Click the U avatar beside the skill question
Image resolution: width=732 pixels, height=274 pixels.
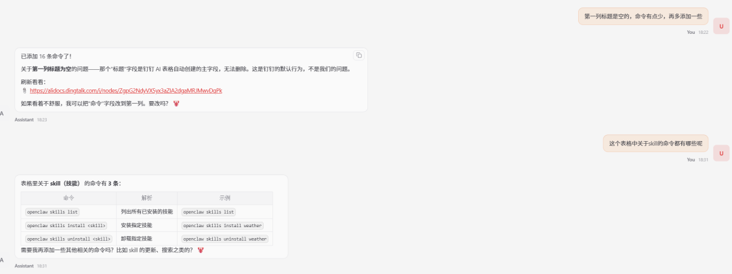coord(721,153)
